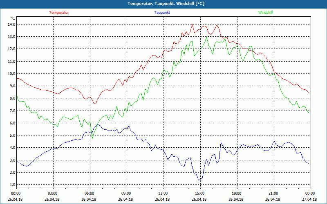The width and height of the screenshot is (327, 204).
Task: Click the 06:00 time label
Action: tap(90, 193)
